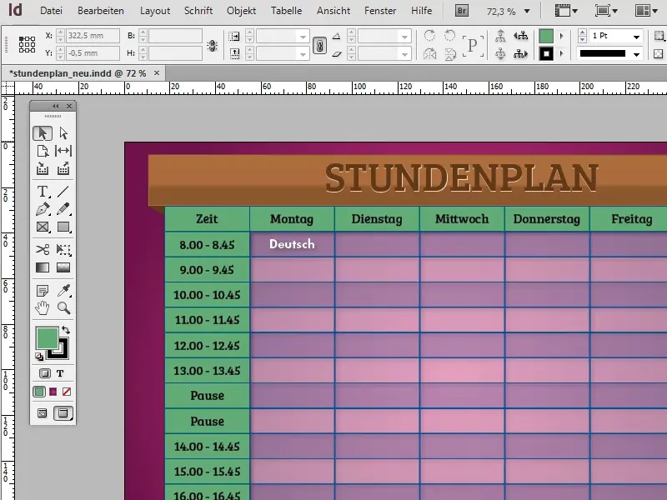
Task: Select the stundenplan_neu.indd document tab
Action: [x=78, y=73]
